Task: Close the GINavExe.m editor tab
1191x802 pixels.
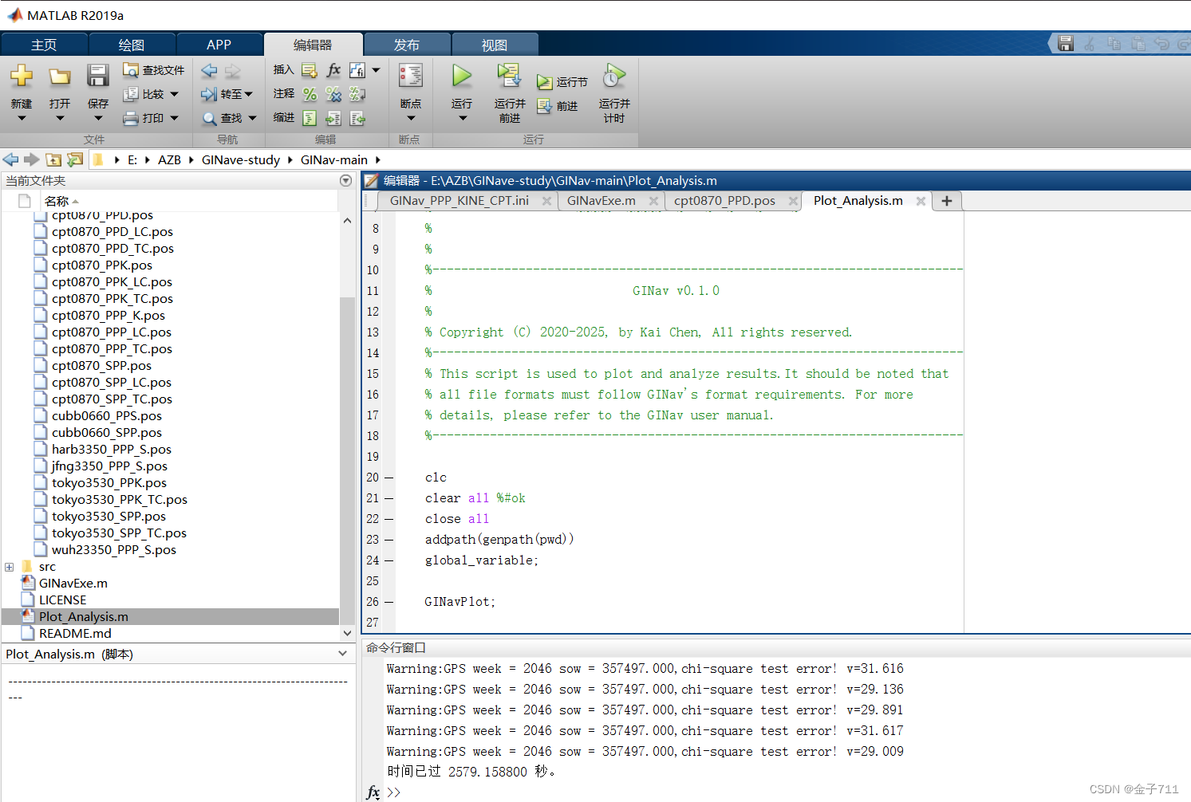Action: click(653, 201)
